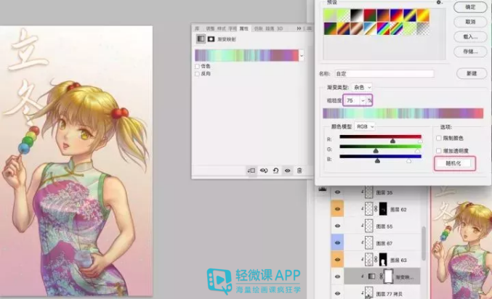Open the gradient picker arrow in Properties

[302, 56]
